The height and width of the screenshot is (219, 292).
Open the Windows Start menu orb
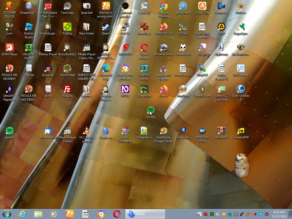pos(7,214)
